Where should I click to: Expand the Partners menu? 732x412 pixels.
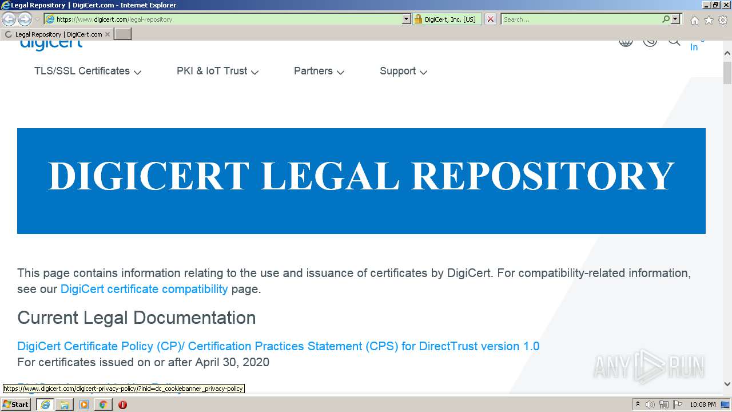tap(319, 71)
